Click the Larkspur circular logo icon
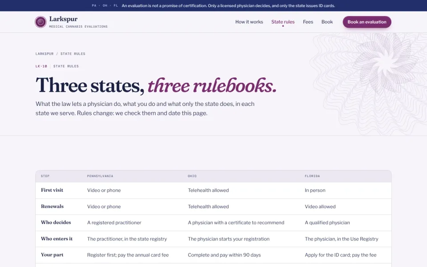The height and width of the screenshot is (267, 427). [40, 22]
